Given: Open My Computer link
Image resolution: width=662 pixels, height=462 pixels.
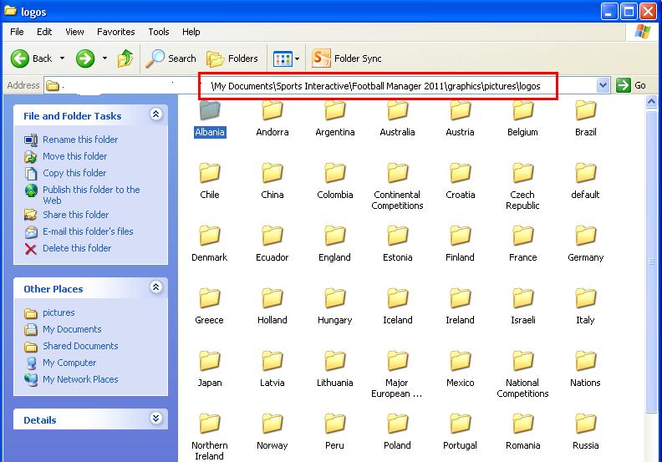Looking at the screenshot, I should 69,363.
